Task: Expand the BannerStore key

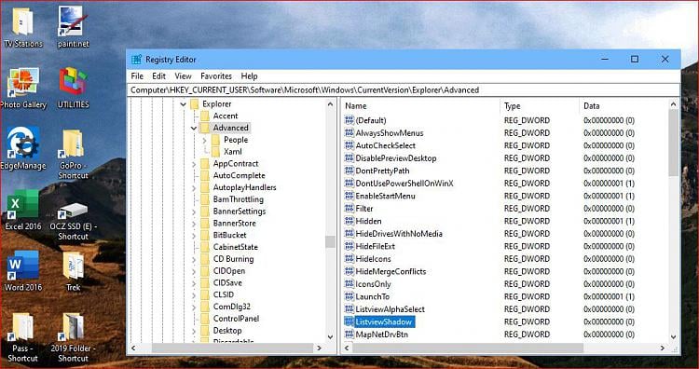Action: [x=194, y=224]
